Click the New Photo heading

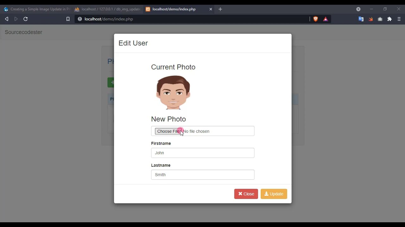point(168,119)
